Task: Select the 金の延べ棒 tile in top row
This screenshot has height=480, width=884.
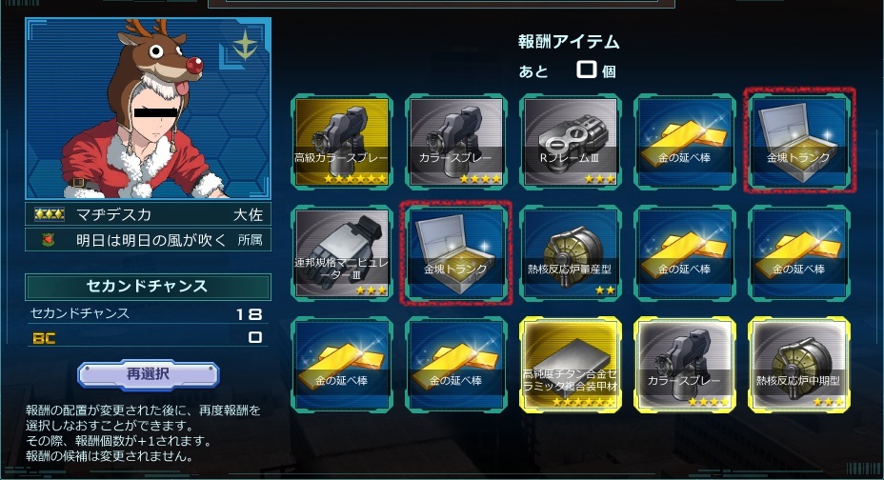Action: click(684, 142)
